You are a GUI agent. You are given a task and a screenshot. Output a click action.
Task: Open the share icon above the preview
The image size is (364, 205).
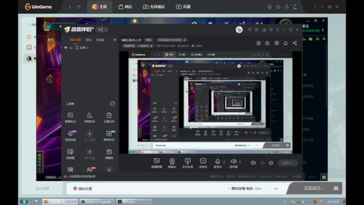294,43
